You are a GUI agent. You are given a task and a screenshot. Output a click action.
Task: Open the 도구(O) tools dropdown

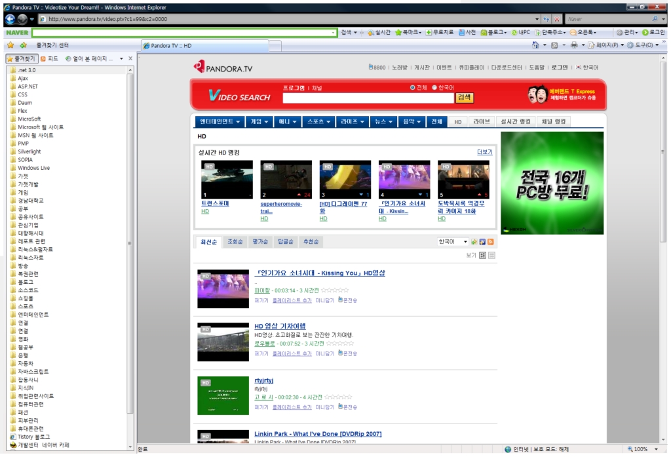point(643,45)
